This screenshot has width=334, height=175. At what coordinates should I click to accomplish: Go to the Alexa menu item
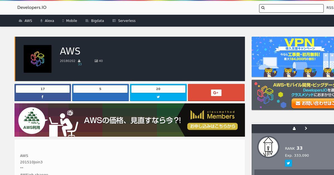pos(47,21)
